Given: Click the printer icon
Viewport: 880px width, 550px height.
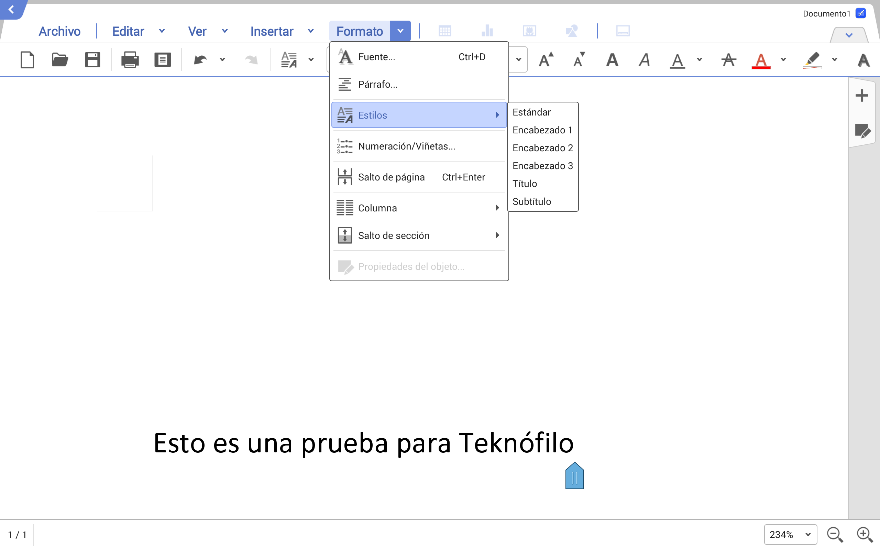Looking at the screenshot, I should pyautogui.click(x=130, y=60).
